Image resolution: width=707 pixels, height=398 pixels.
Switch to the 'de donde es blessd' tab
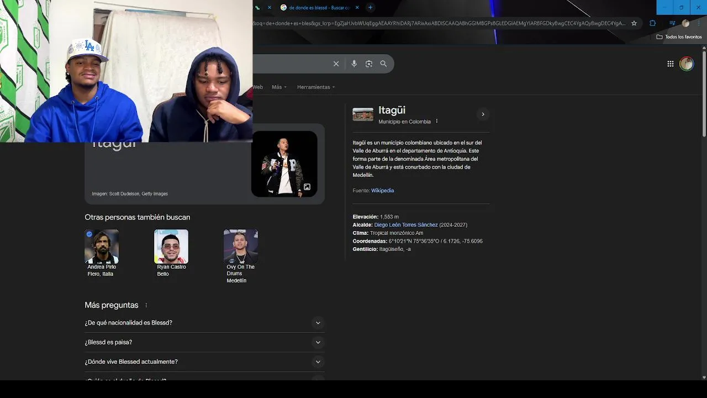(319, 7)
